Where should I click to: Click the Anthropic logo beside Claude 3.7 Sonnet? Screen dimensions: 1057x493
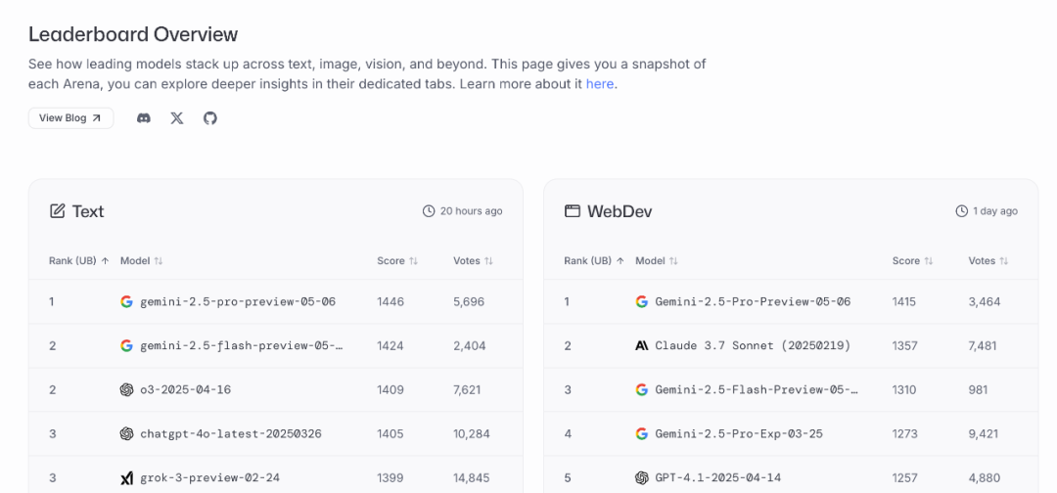point(642,345)
